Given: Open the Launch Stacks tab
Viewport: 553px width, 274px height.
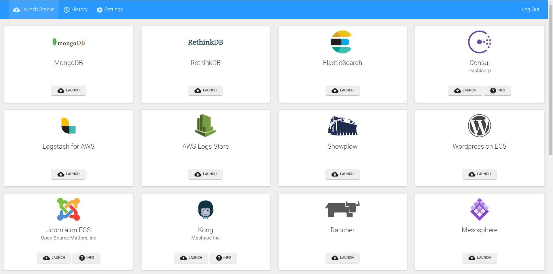Looking at the screenshot, I should [x=34, y=10].
